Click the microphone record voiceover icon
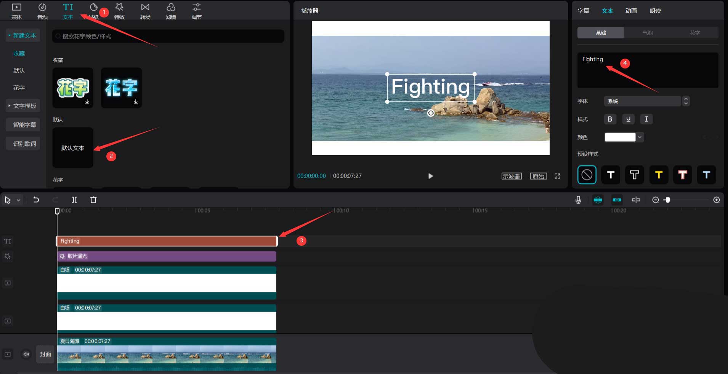The height and width of the screenshot is (374, 728). tap(578, 200)
